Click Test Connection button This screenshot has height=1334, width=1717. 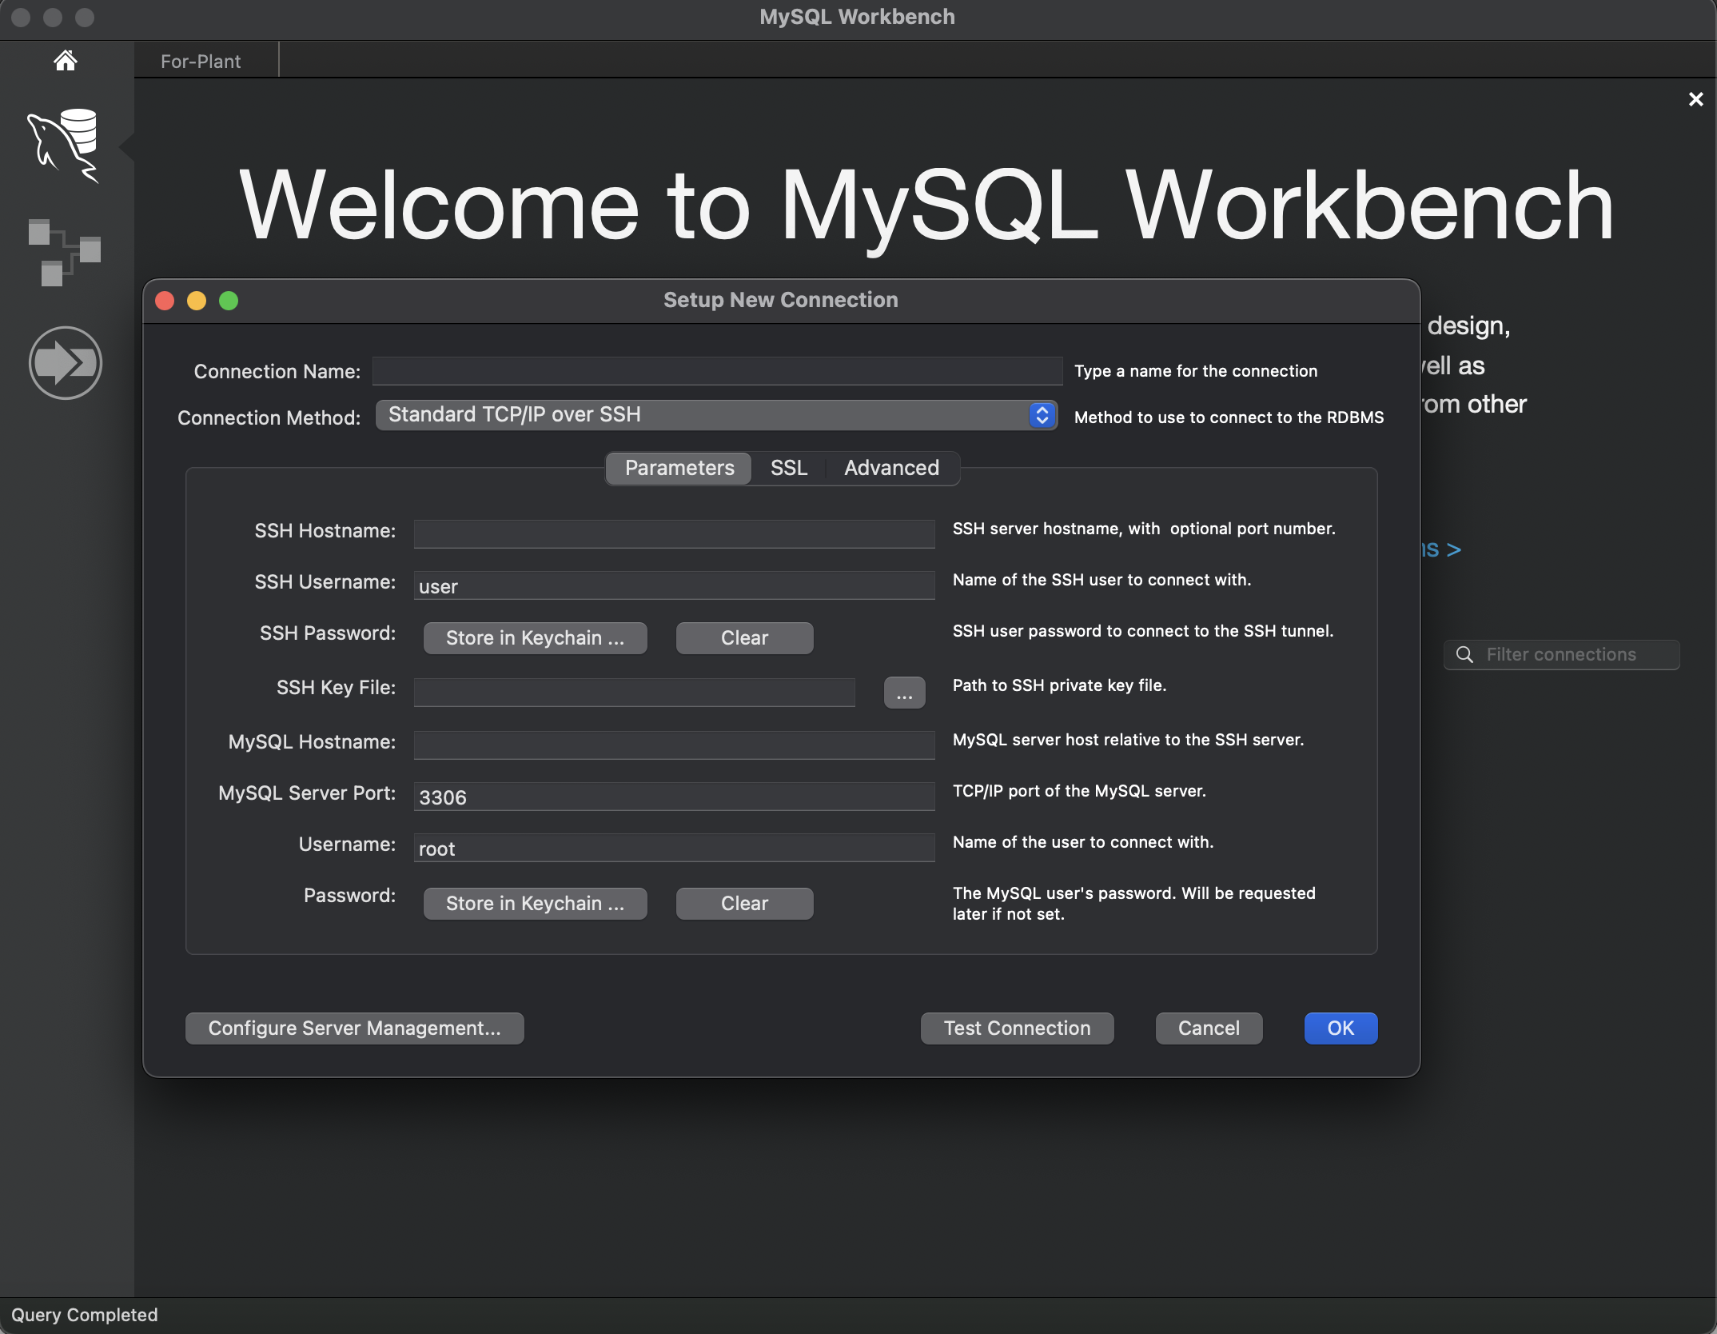tap(1016, 1028)
